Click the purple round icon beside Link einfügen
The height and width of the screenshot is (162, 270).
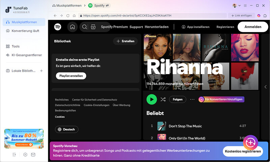pos(259,16)
